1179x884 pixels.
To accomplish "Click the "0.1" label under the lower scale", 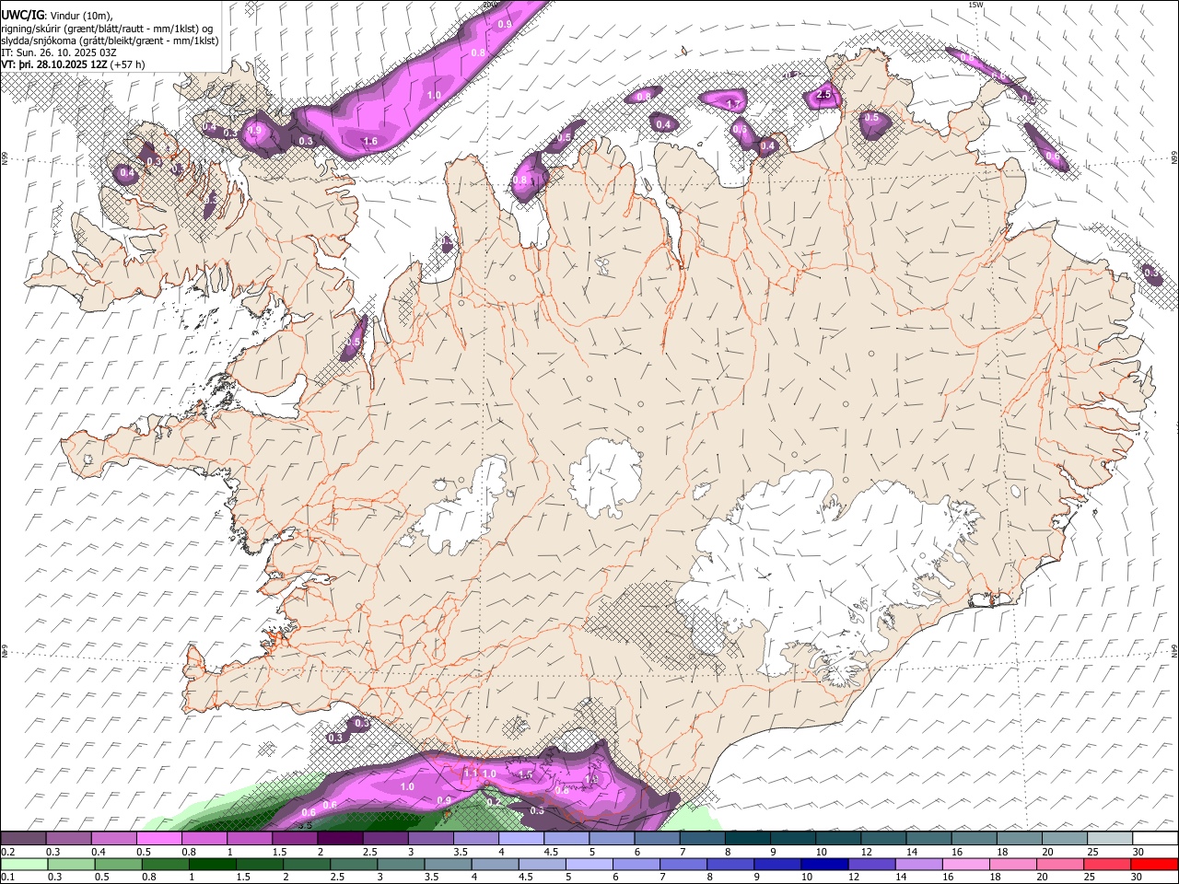I will [7, 878].
